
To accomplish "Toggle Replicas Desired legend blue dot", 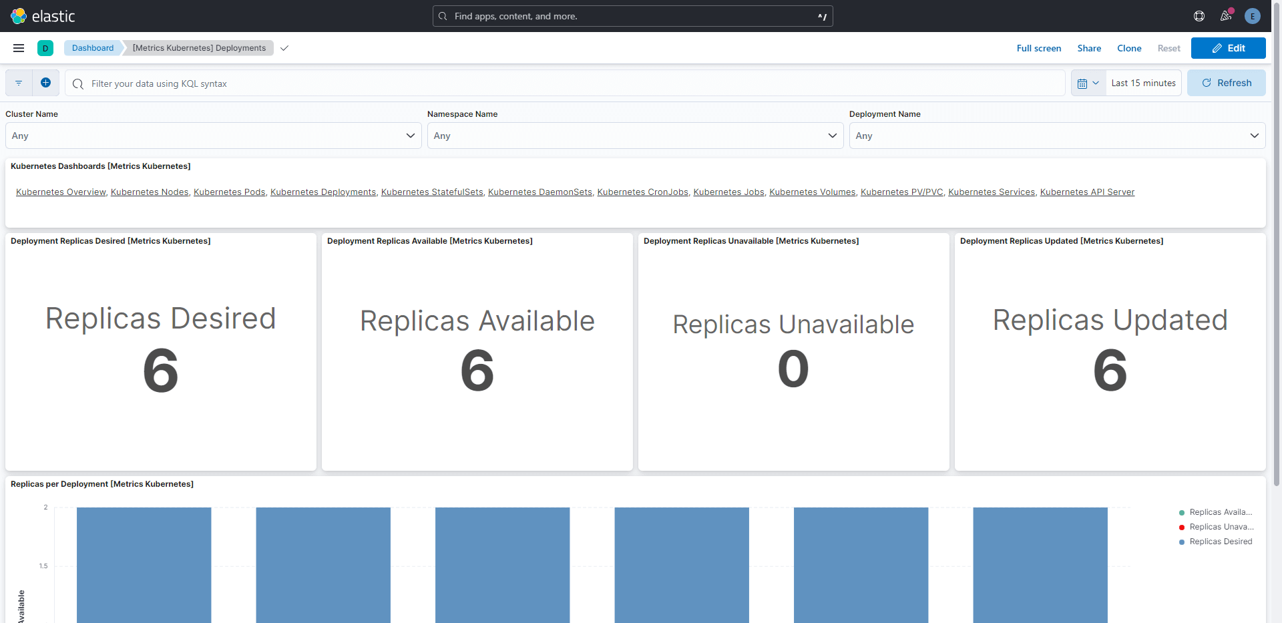I will [x=1182, y=542].
